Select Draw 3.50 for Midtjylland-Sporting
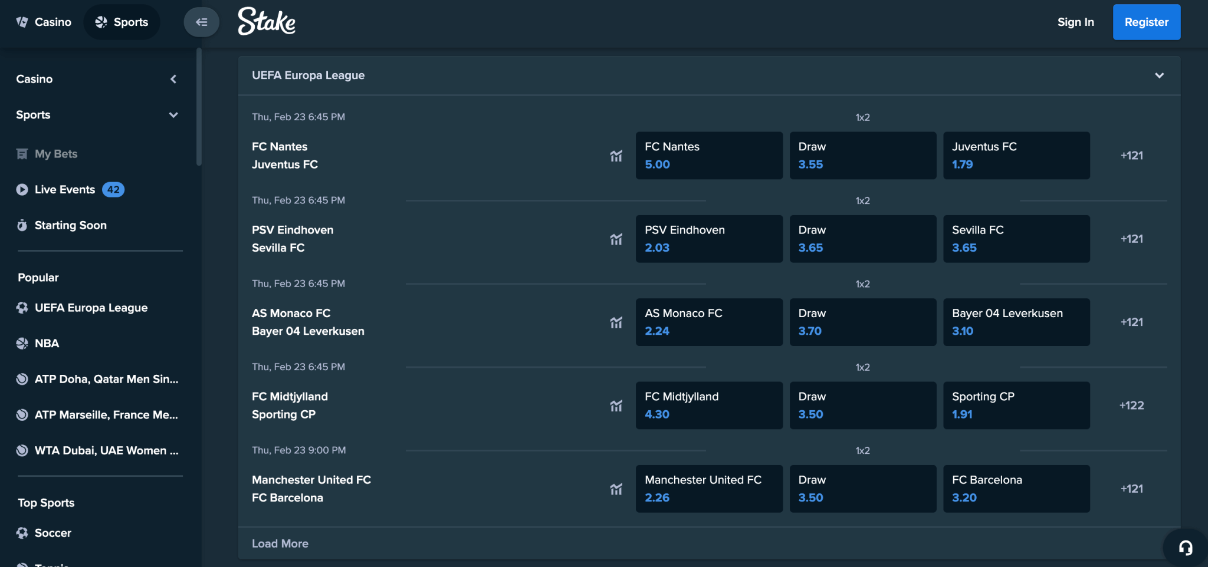Screen dimensions: 1208x567 863,406
